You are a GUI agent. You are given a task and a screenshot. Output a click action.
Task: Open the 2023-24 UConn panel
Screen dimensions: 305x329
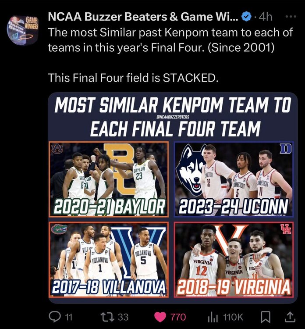pyautogui.click(x=234, y=179)
